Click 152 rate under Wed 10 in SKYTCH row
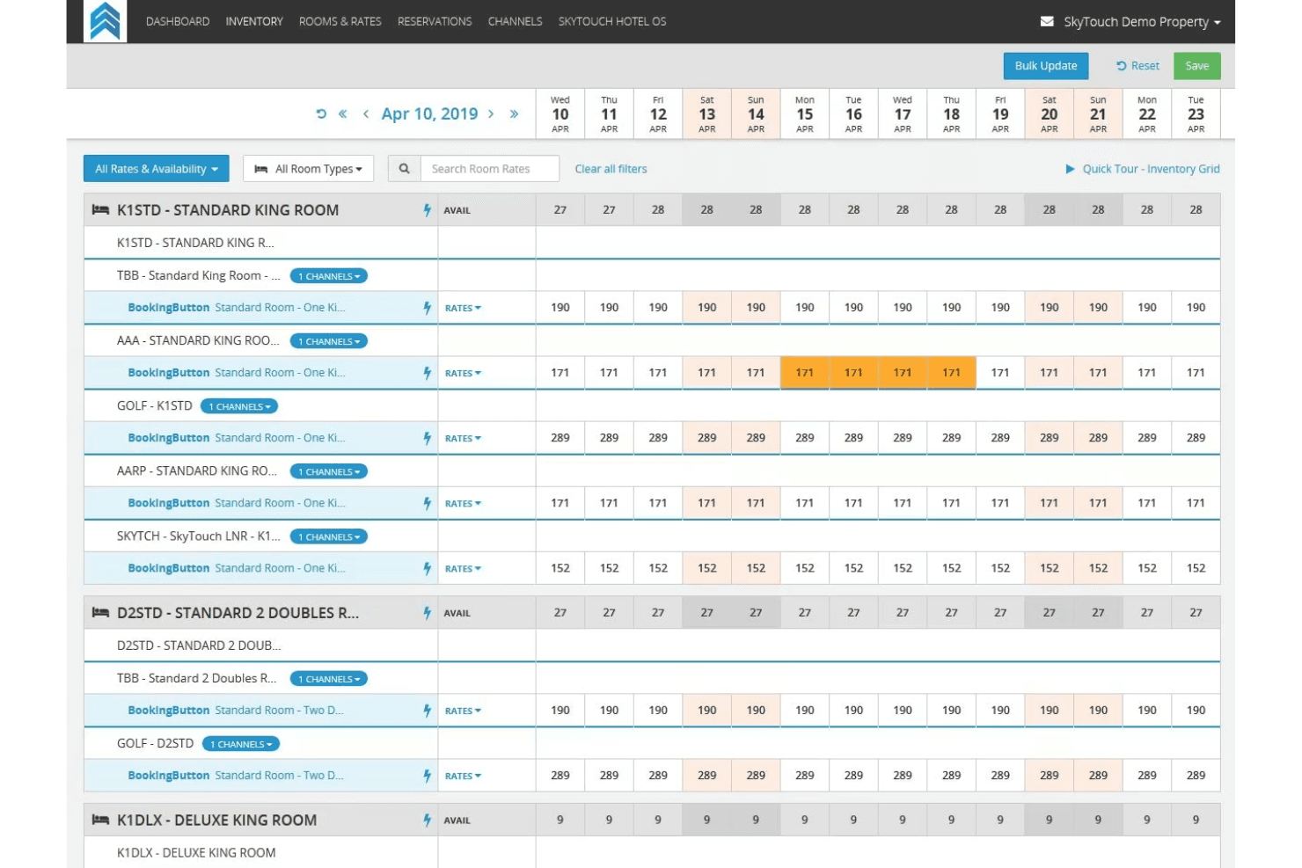This screenshot has width=1302, height=868. point(560,568)
